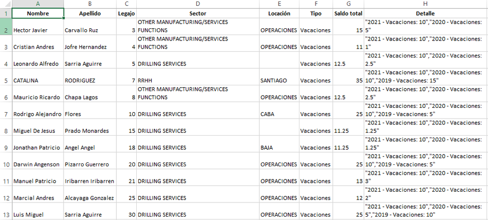Select column G header
Viewport: 488px width, 220px height.
point(348,4)
